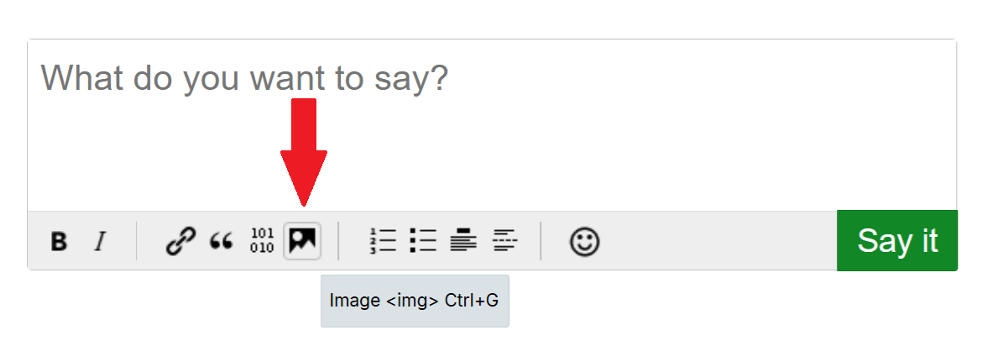Start a bulleted list
This screenshot has height=346, width=1003.
423,241
